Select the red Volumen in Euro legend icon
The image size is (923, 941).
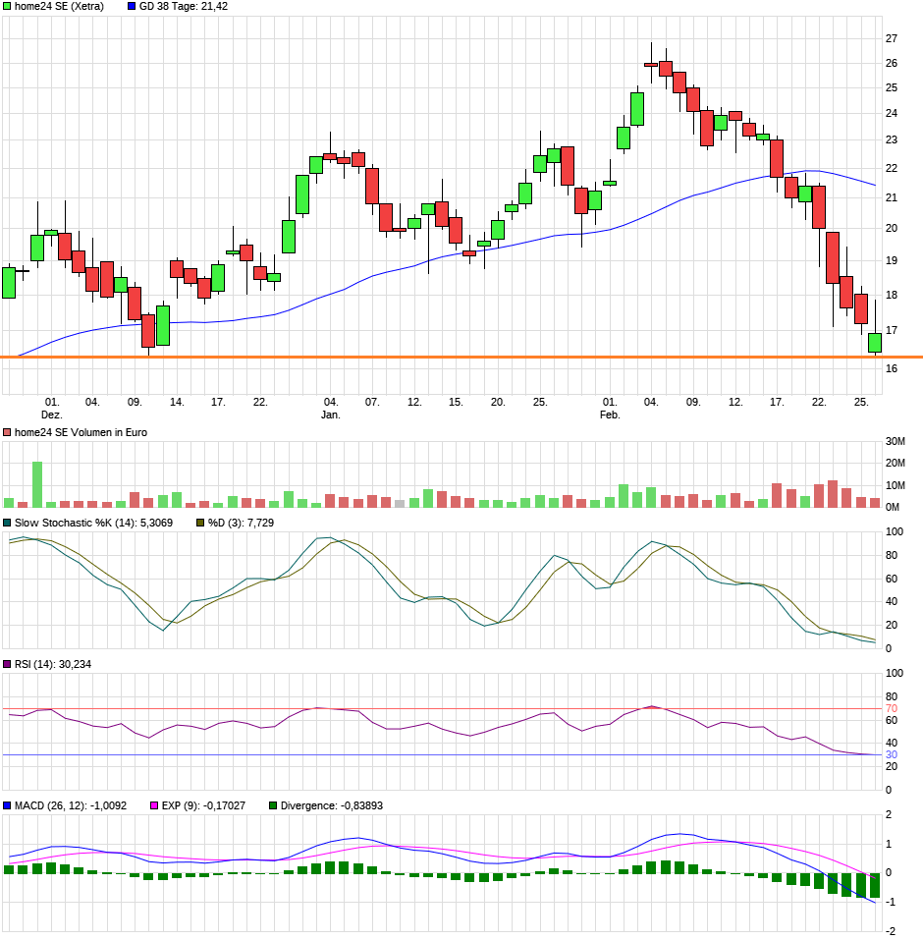point(6,430)
